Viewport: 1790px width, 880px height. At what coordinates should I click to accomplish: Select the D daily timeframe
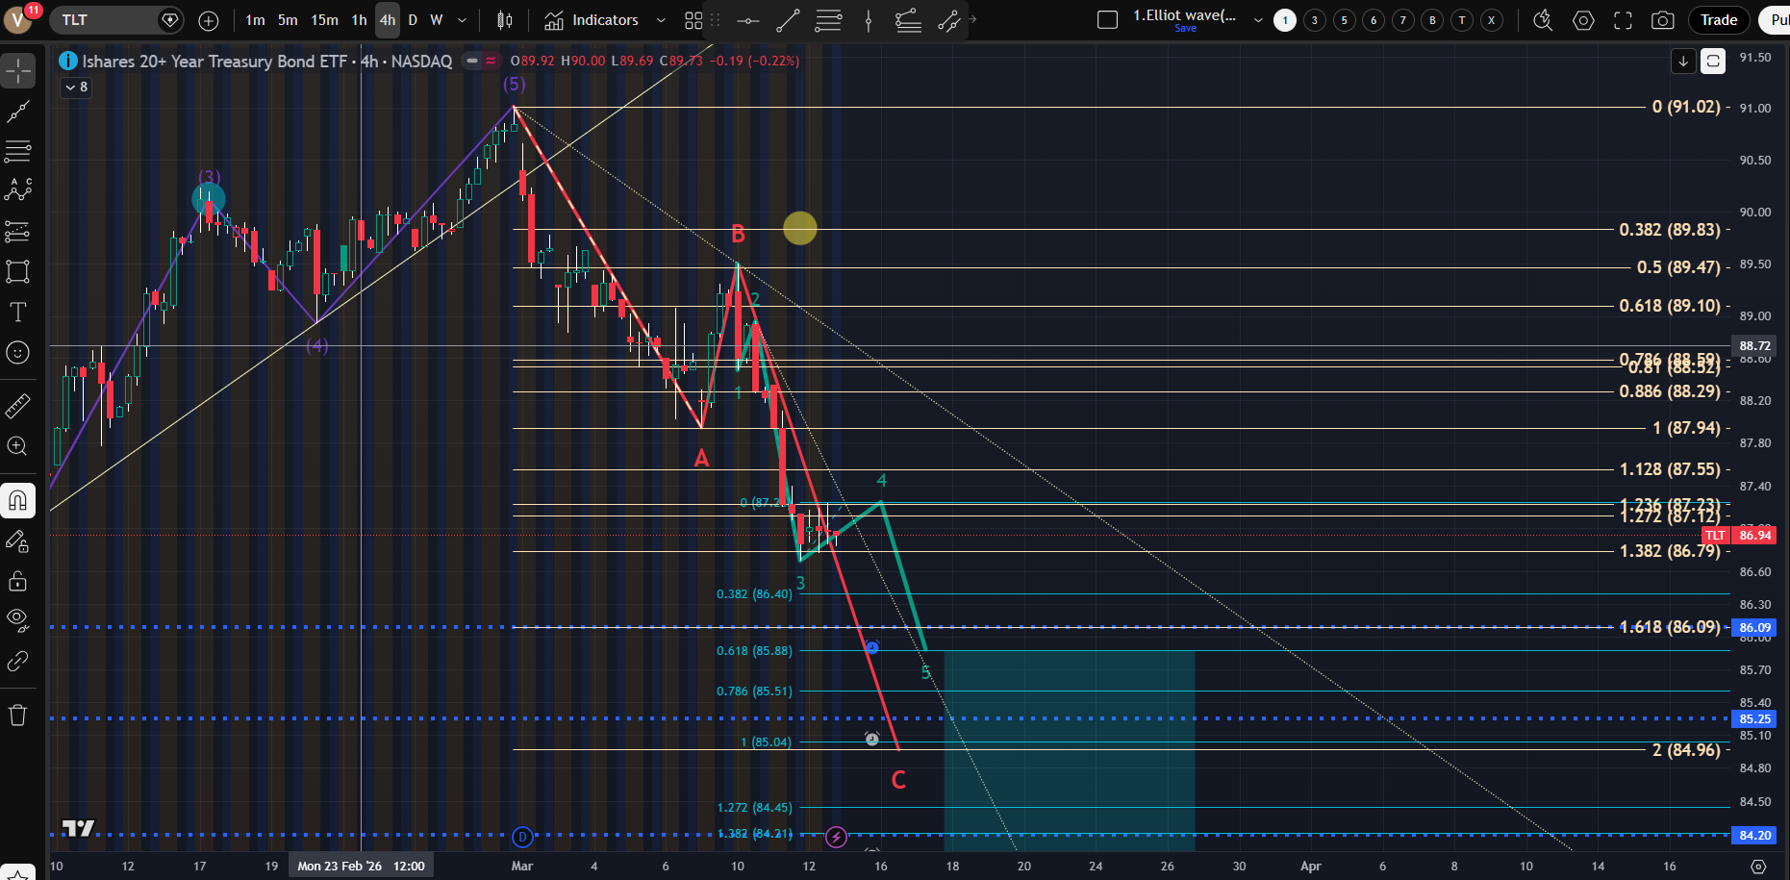pyautogui.click(x=413, y=20)
